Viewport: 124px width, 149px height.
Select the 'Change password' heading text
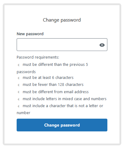pos(62,20)
